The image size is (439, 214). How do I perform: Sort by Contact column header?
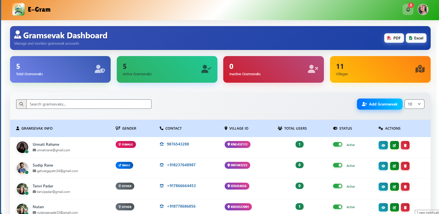click(171, 128)
